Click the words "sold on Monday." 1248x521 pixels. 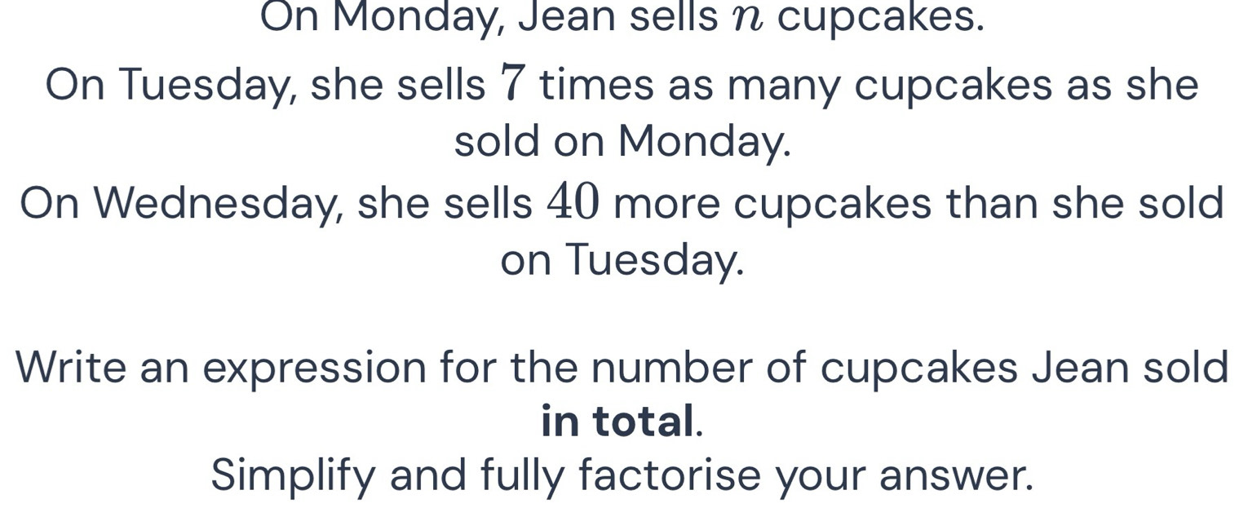[x=622, y=143]
